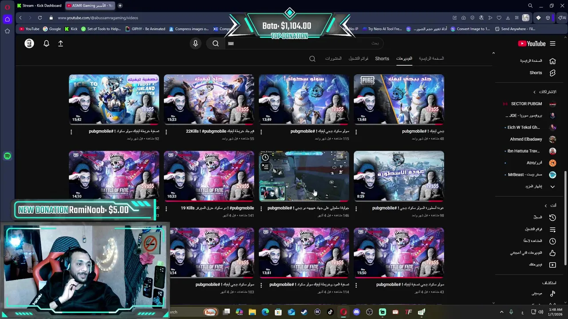Viewport: 568px width, 319px height.
Task: Play the 10:33 Battle of Fate thumbnail
Action: [x=209, y=176]
